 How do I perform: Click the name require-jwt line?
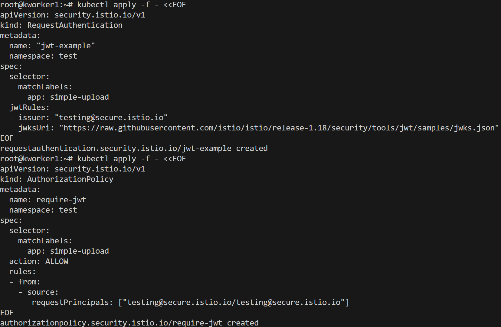point(47,200)
